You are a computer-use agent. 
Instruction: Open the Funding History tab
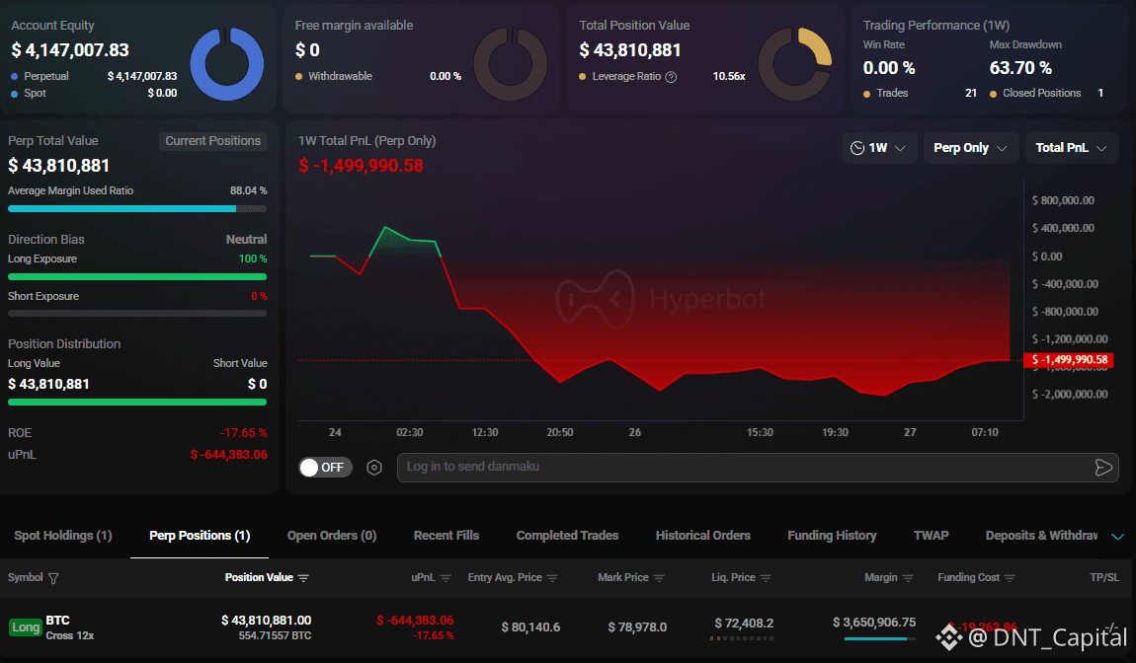coord(832,536)
